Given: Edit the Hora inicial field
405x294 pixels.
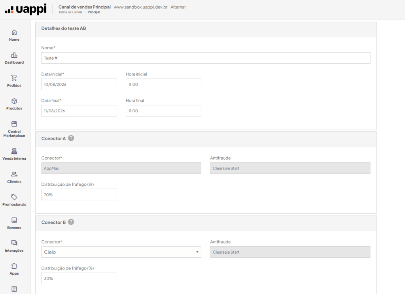Looking at the screenshot, I should (163, 85).
